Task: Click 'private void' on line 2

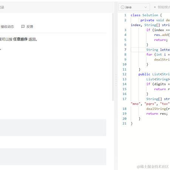Action: tap(152, 20)
